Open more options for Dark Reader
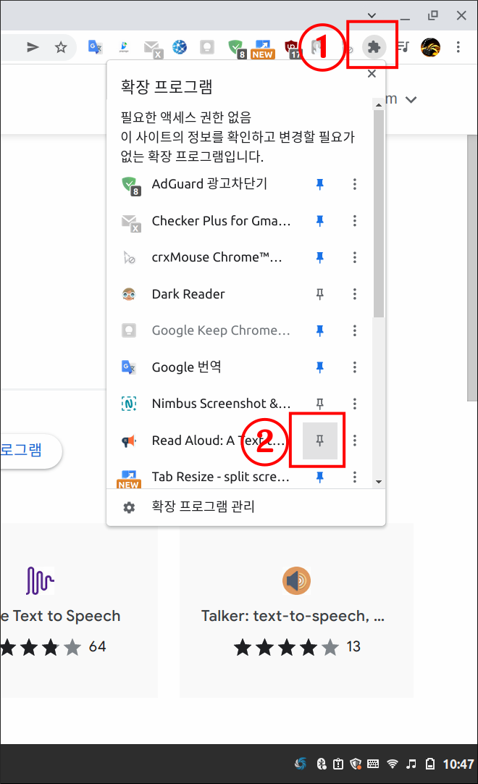Image resolution: width=478 pixels, height=784 pixels. pyautogui.click(x=354, y=294)
